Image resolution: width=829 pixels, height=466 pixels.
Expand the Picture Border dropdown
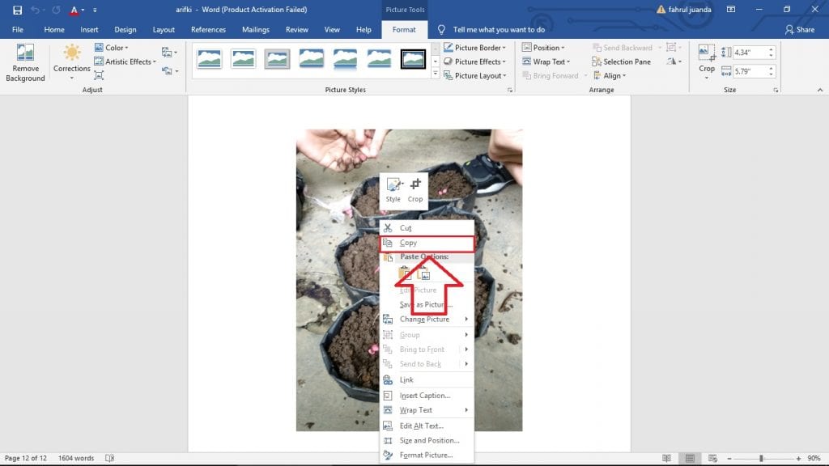pos(475,48)
